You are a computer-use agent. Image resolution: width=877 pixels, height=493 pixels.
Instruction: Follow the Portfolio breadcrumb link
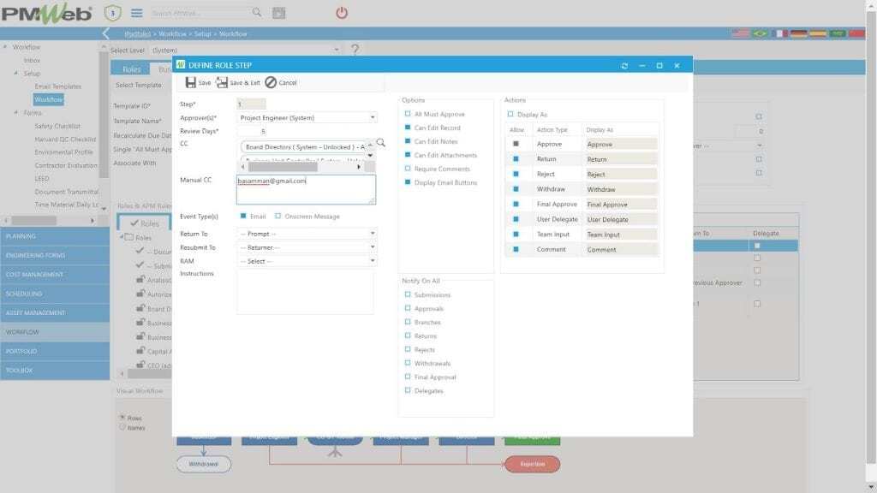tap(138, 33)
